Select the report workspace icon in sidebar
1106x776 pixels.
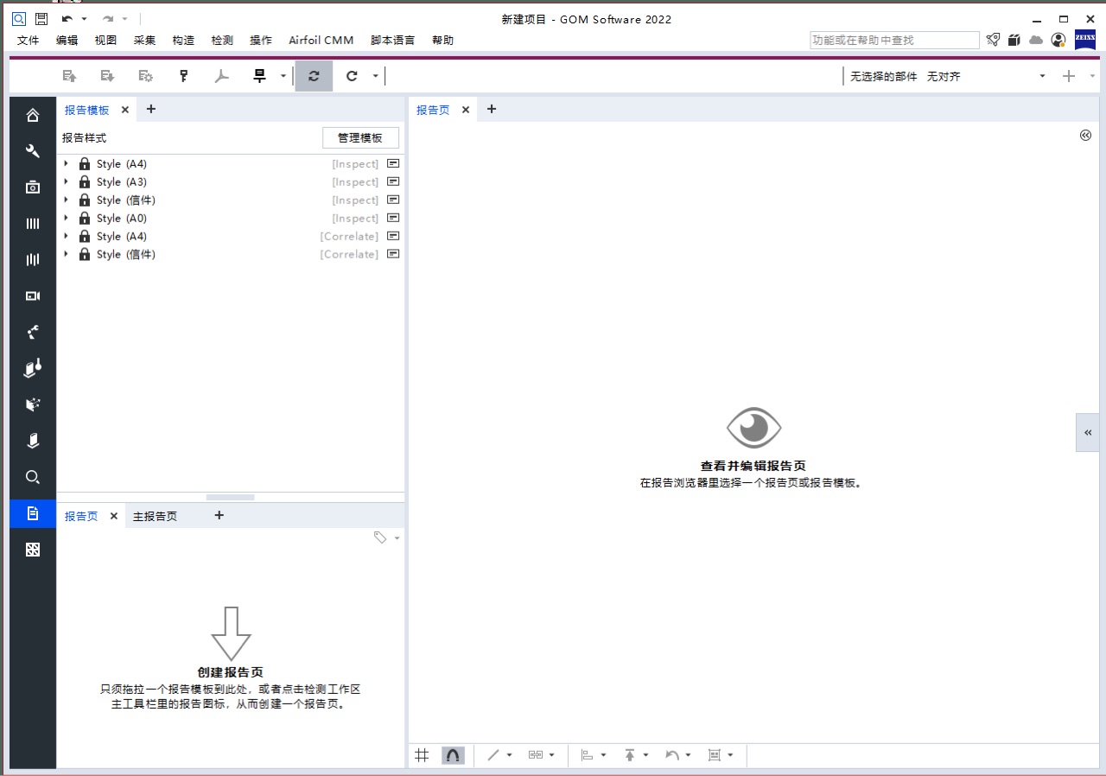(x=32, y=513)
